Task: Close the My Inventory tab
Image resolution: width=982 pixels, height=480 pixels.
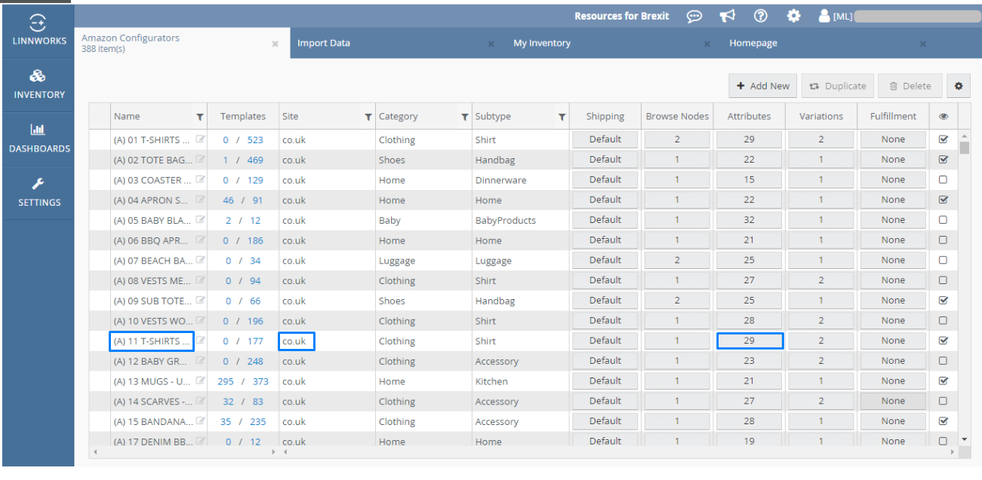Action: tap(707, 44)
